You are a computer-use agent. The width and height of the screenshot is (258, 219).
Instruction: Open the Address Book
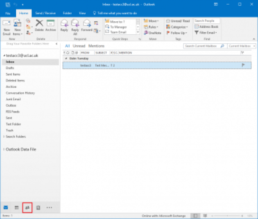coord(206,27)
